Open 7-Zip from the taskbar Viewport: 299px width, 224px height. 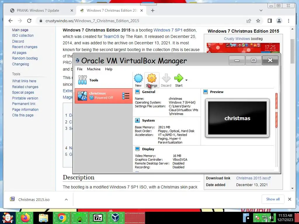click(x=98, y=218)
